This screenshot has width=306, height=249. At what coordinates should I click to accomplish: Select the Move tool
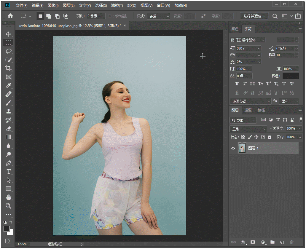[8, 34]
